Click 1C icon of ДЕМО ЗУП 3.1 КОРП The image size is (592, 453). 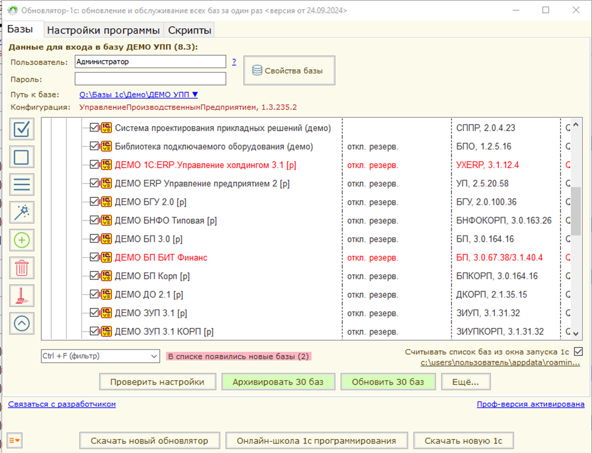(x=106, y=331)
